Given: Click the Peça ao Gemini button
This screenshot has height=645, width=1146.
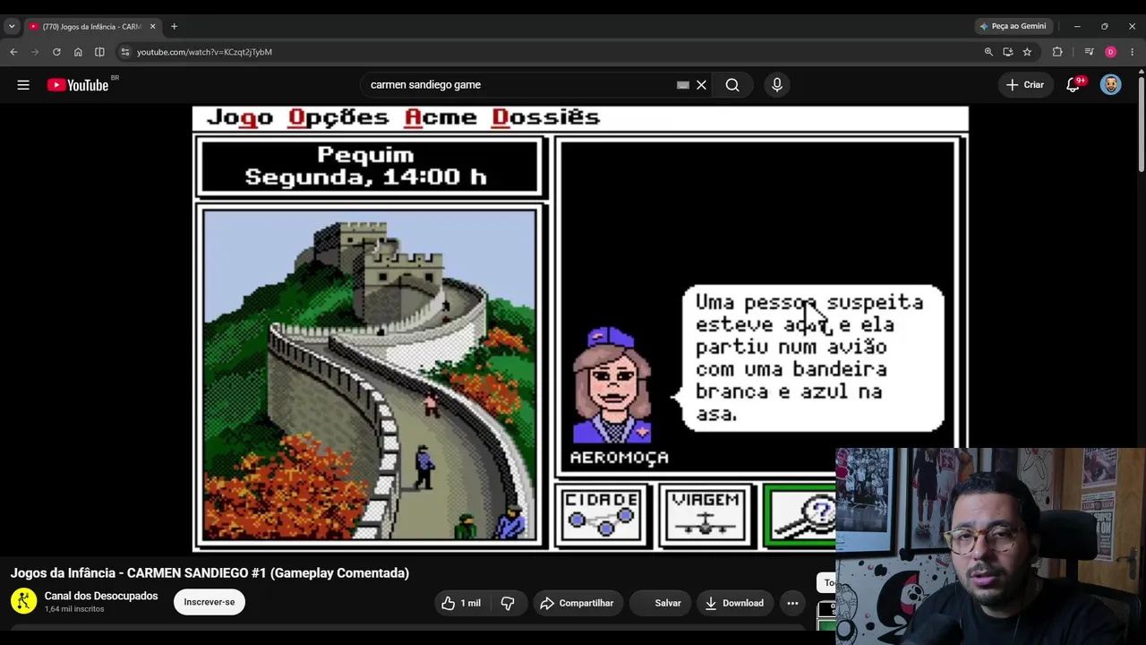Looking at the screenshot, I should pyautogui.click(x=1013, y=27).
